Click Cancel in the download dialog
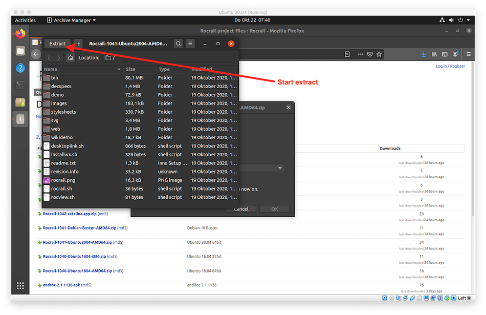The height and width of the screenshot is (315, 486). pyautogui.click(x=241, y=209)
